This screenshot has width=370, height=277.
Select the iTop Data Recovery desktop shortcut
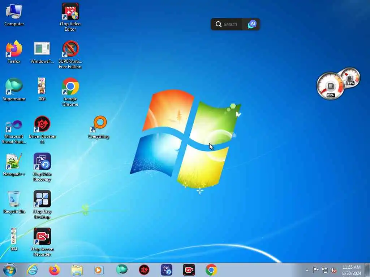coord(42,167)
